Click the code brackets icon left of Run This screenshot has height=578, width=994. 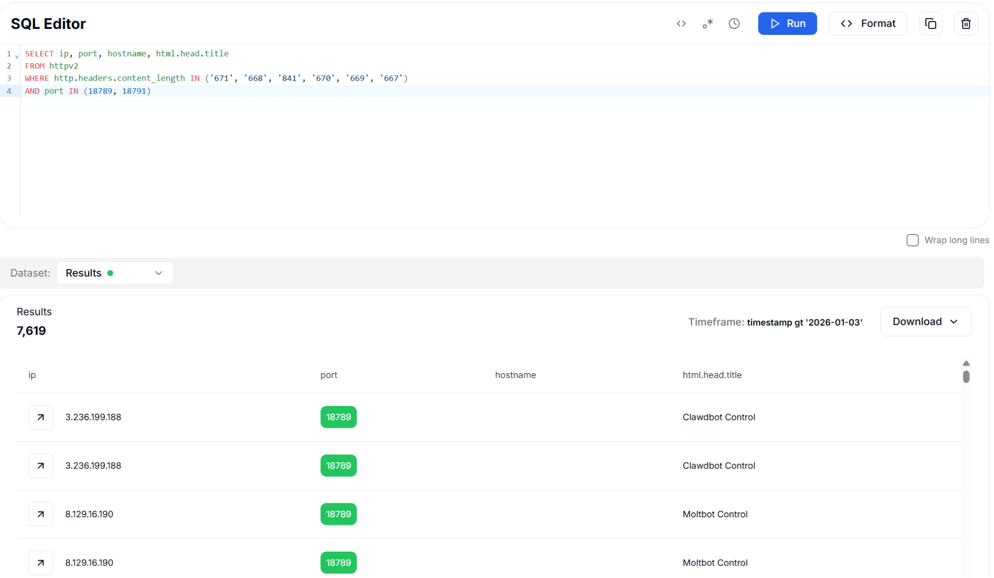point(681,23)
